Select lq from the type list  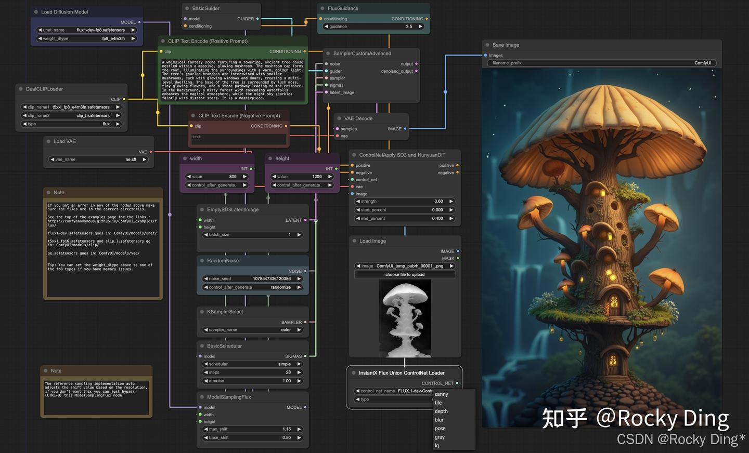tap(437, 446)
